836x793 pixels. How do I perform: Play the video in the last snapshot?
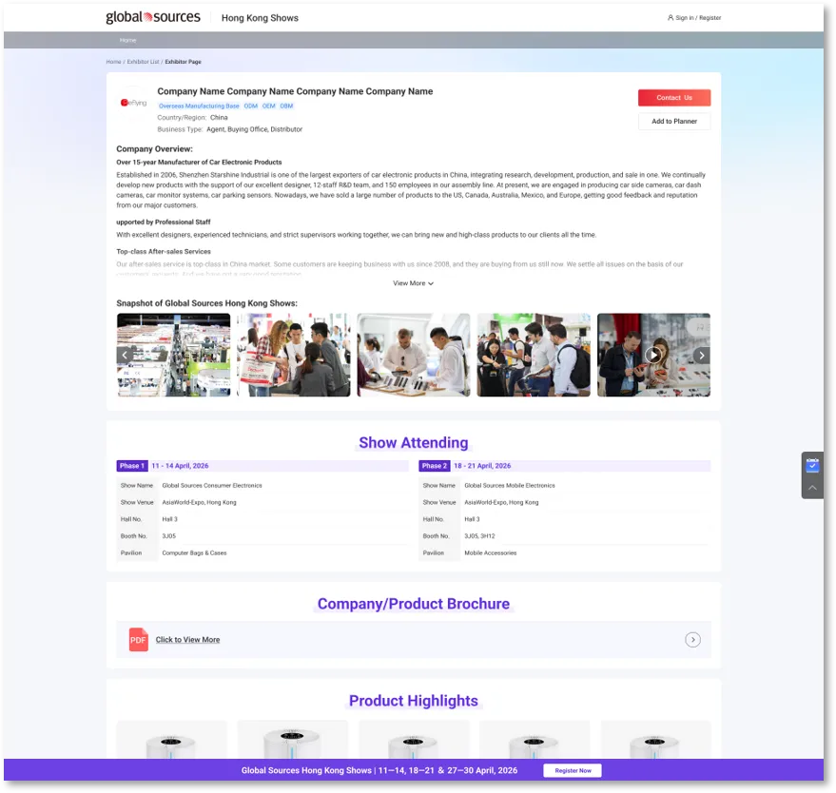pos(653,355)
